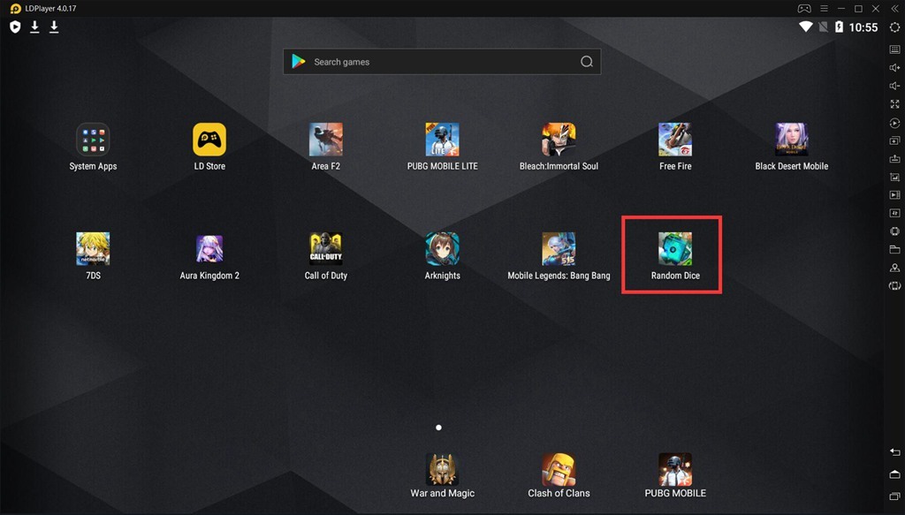Launch Call of Duty
905x515 pixels.
pyautogui.click(x=326, y=249)
